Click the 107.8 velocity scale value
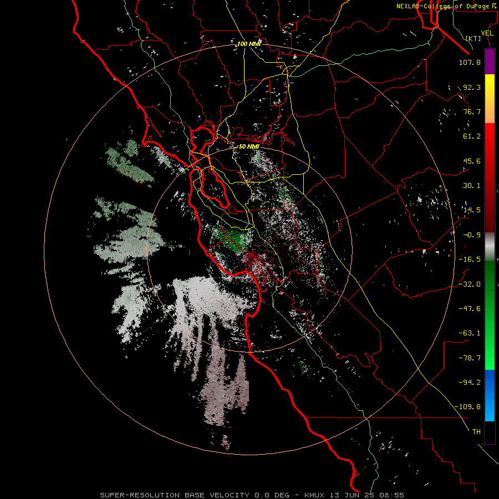Screen dimensions: 499x499 [470, 62]
